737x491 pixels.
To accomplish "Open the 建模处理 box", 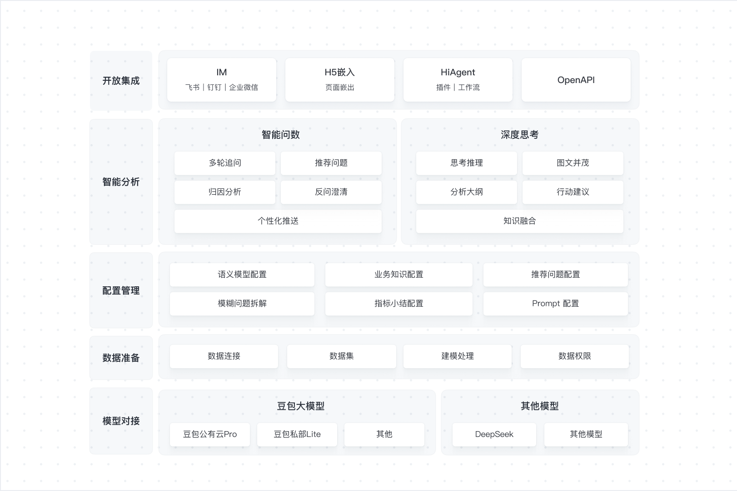I will 458,356.
